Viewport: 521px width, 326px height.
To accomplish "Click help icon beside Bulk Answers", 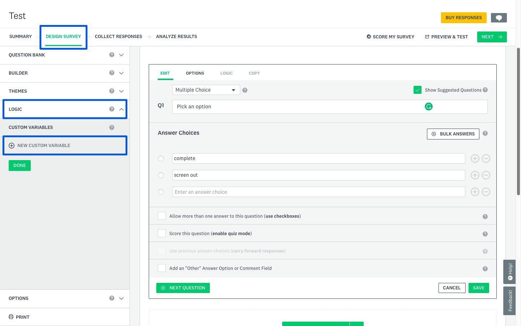I will pyautogui.click(x=485, y=133).
